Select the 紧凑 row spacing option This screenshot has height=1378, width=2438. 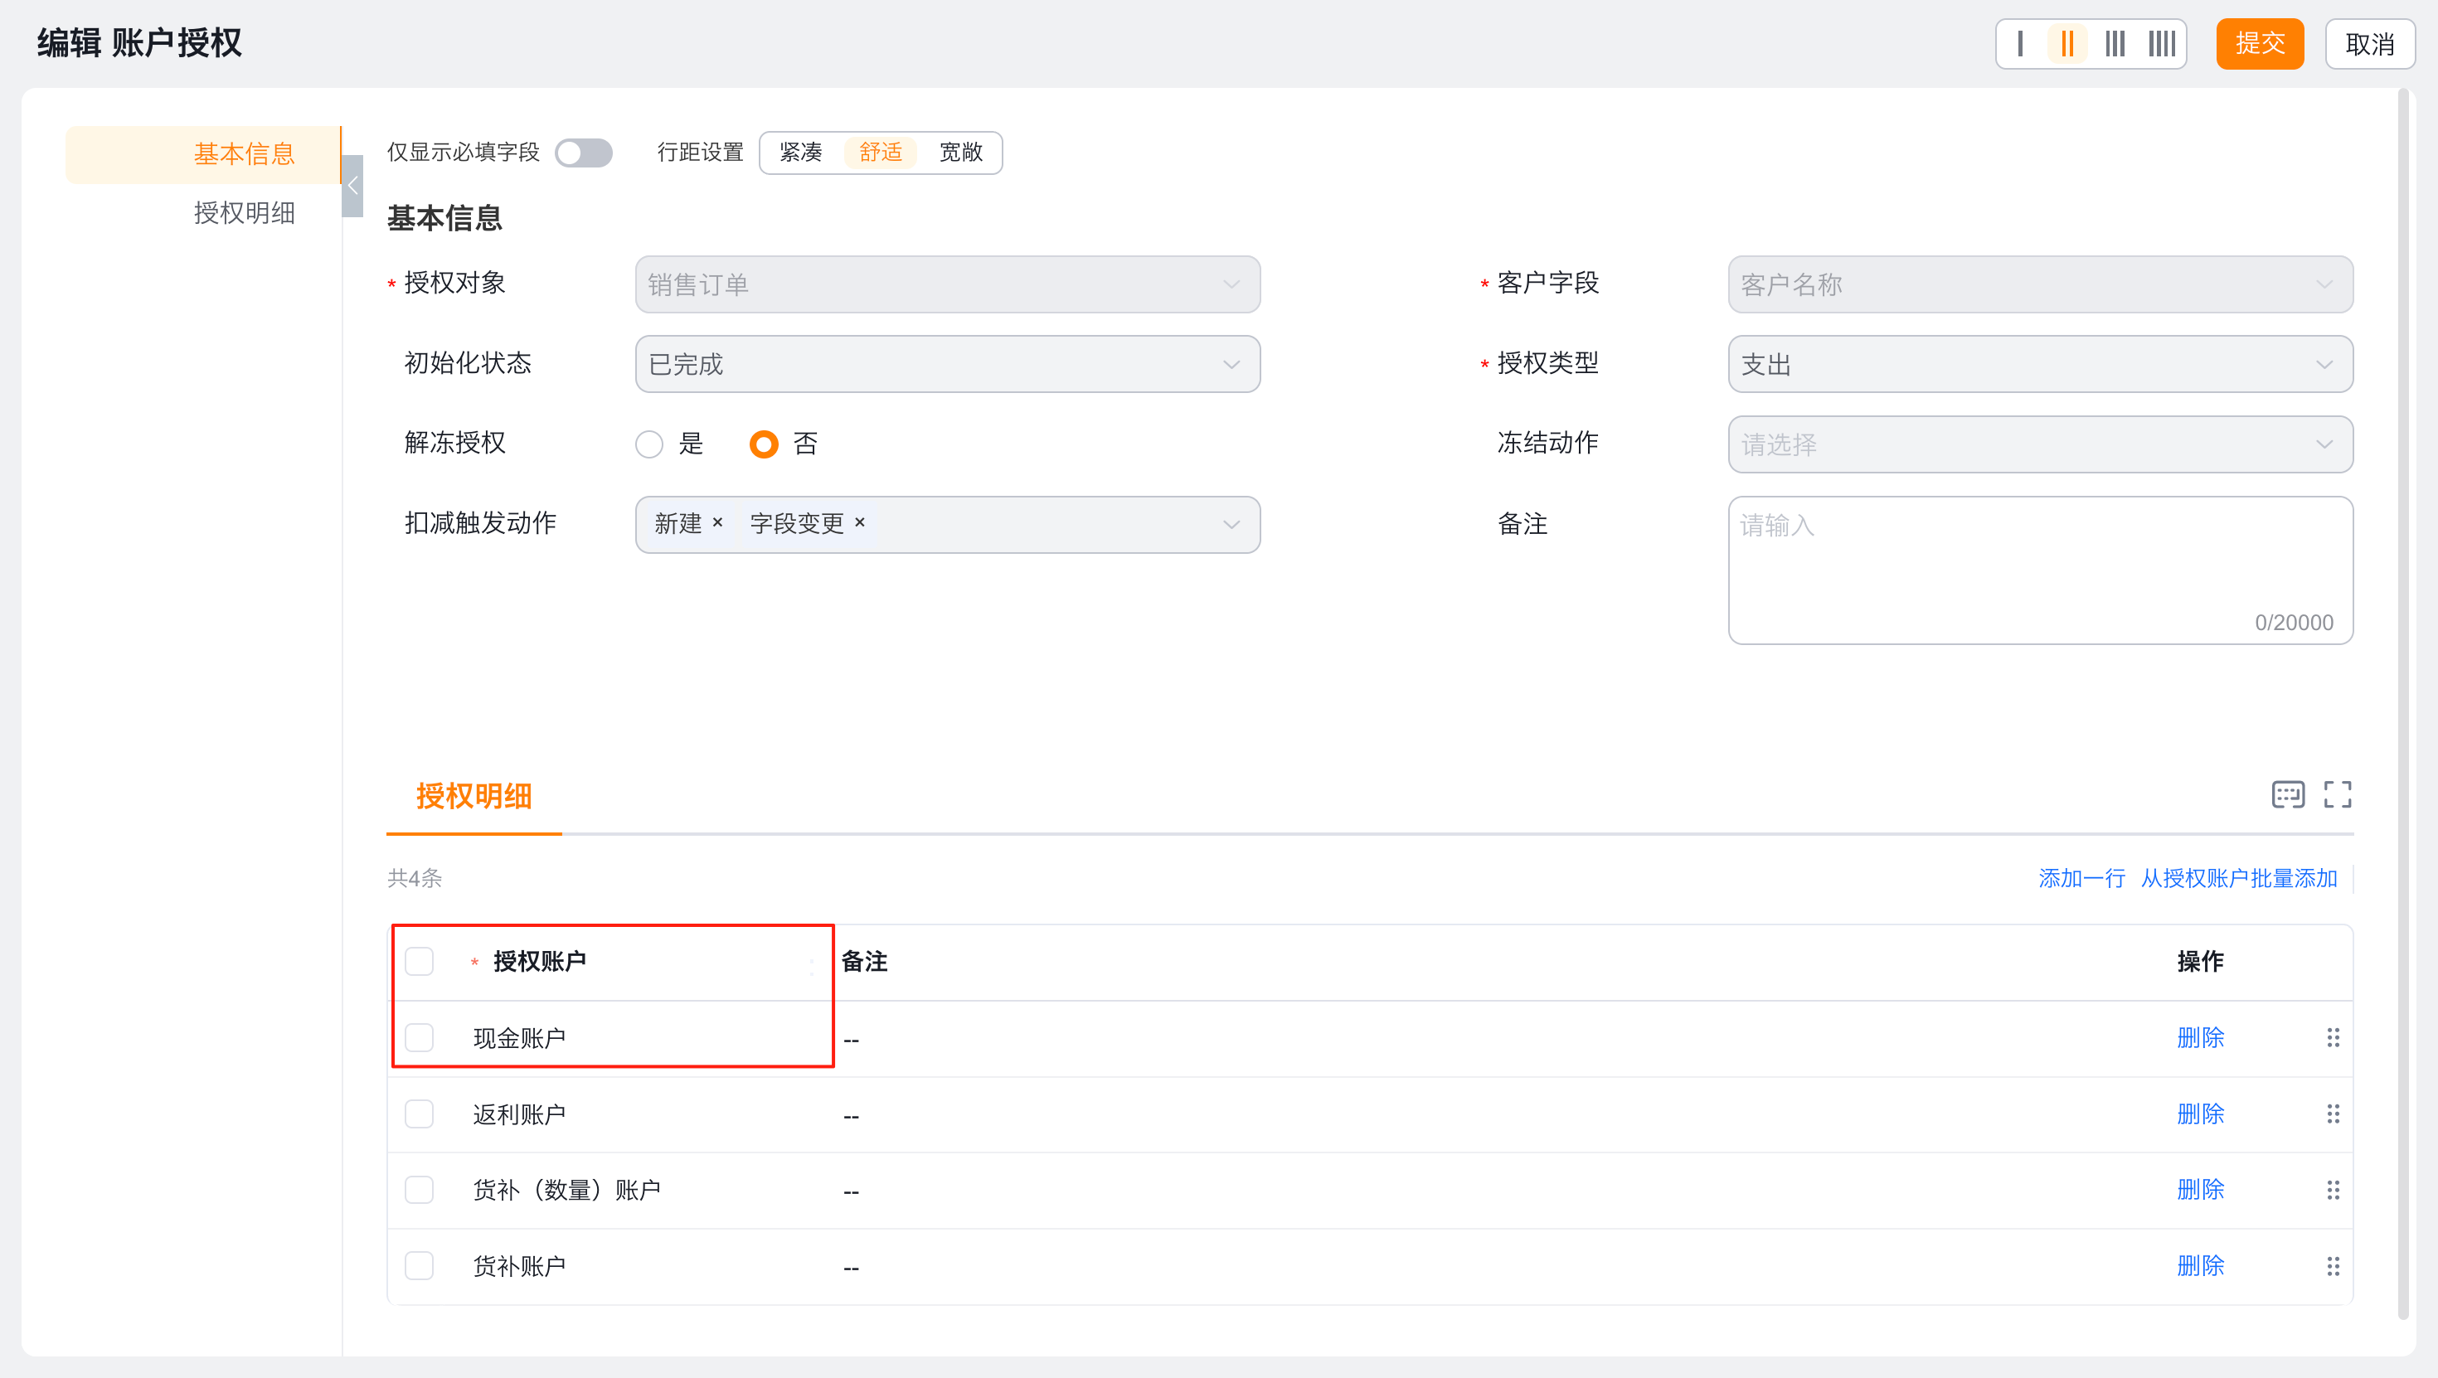(801, 153)
